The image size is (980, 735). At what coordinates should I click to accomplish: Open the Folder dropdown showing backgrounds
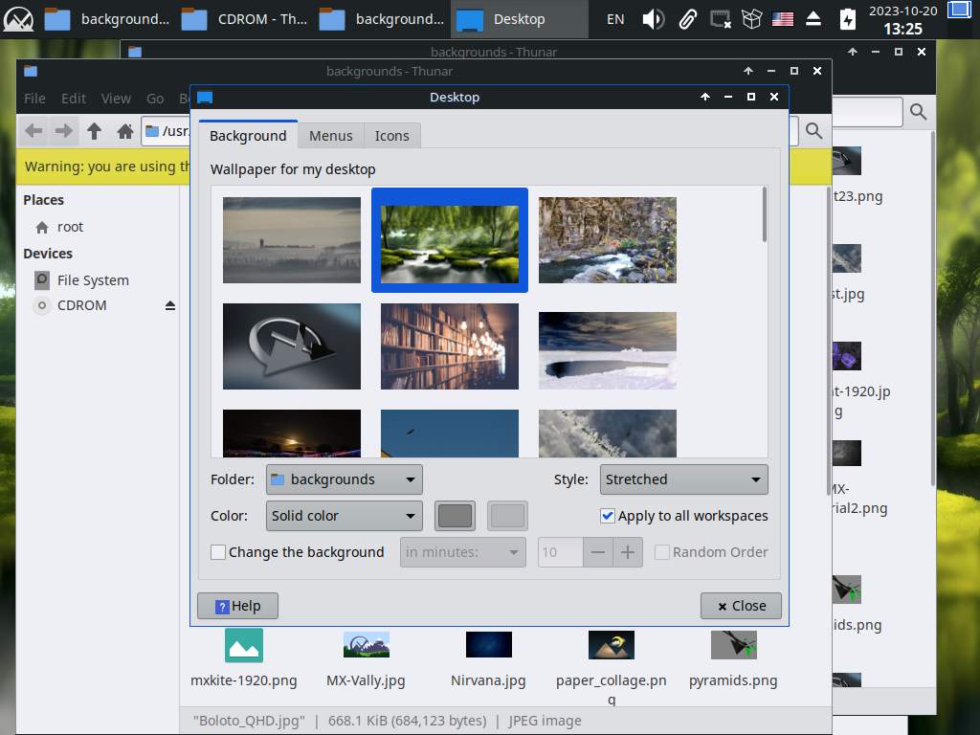(344, 479)
